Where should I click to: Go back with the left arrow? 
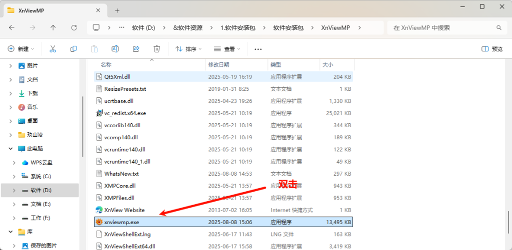[x=12, y=28]
